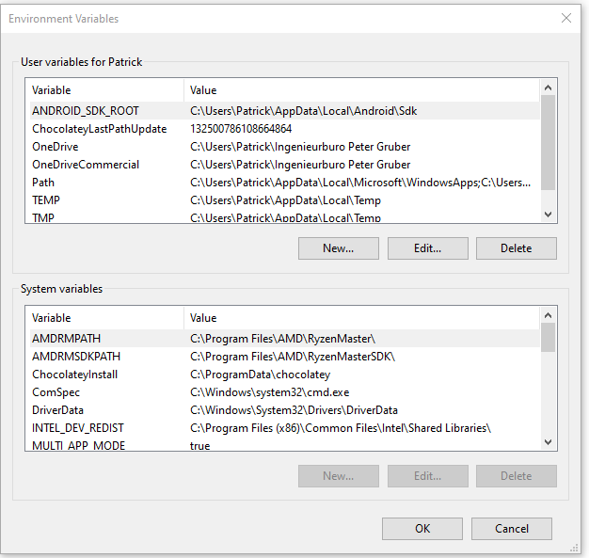
Task: Click system variables scroll up arrow
Action: 548,315
